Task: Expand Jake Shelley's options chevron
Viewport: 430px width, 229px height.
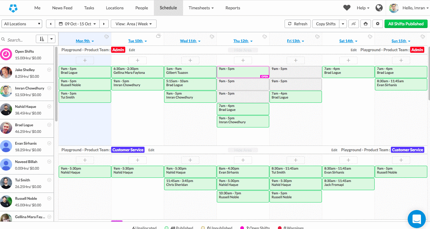Action: pos(49,70)
